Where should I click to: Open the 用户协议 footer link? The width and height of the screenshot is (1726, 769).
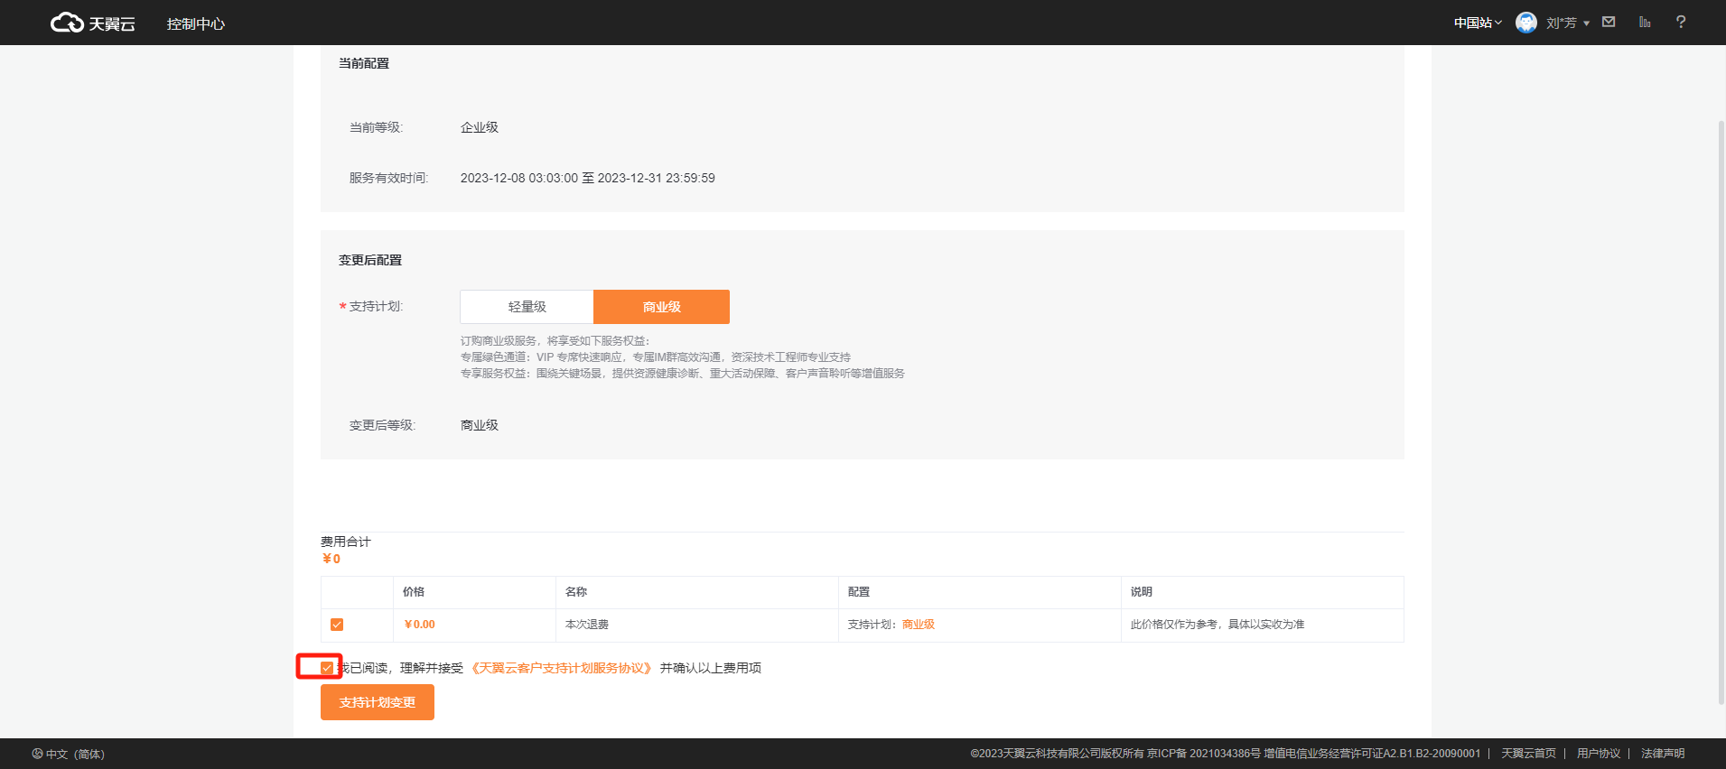click(1598, 754)
